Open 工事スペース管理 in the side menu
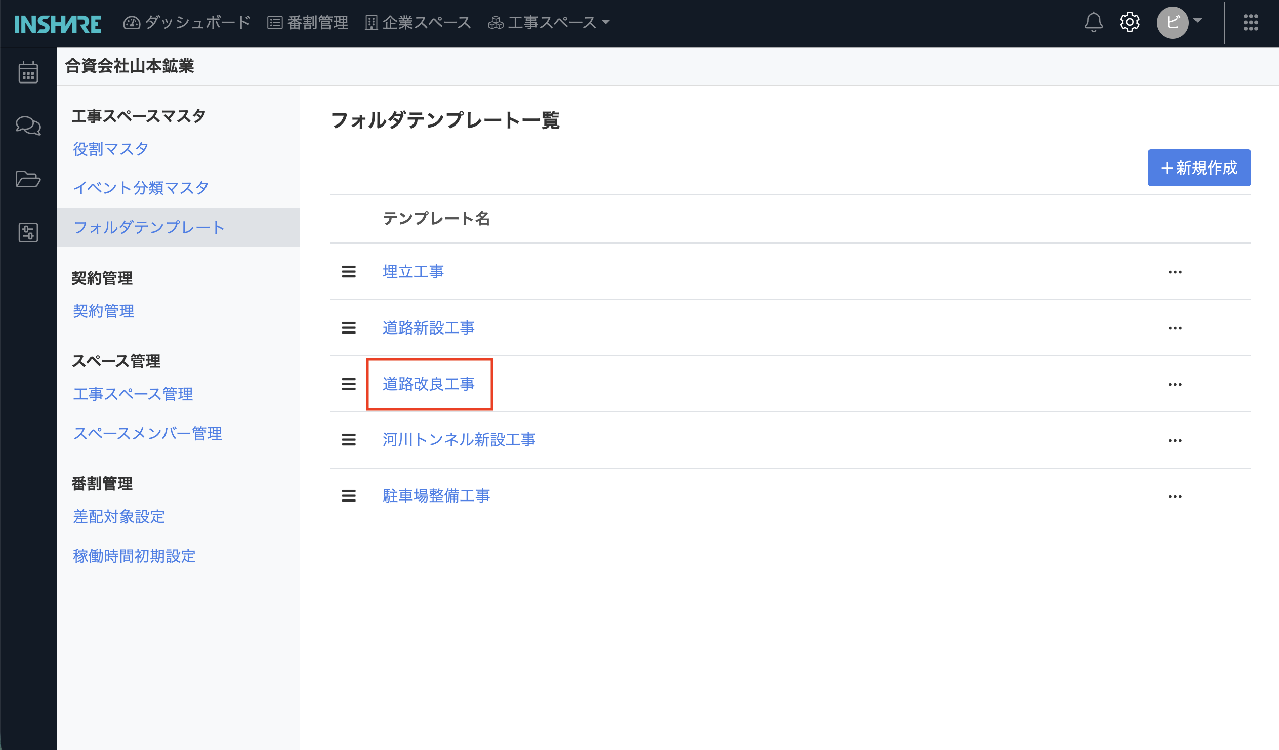This screenshot has height=750, width=1279. 133,394
